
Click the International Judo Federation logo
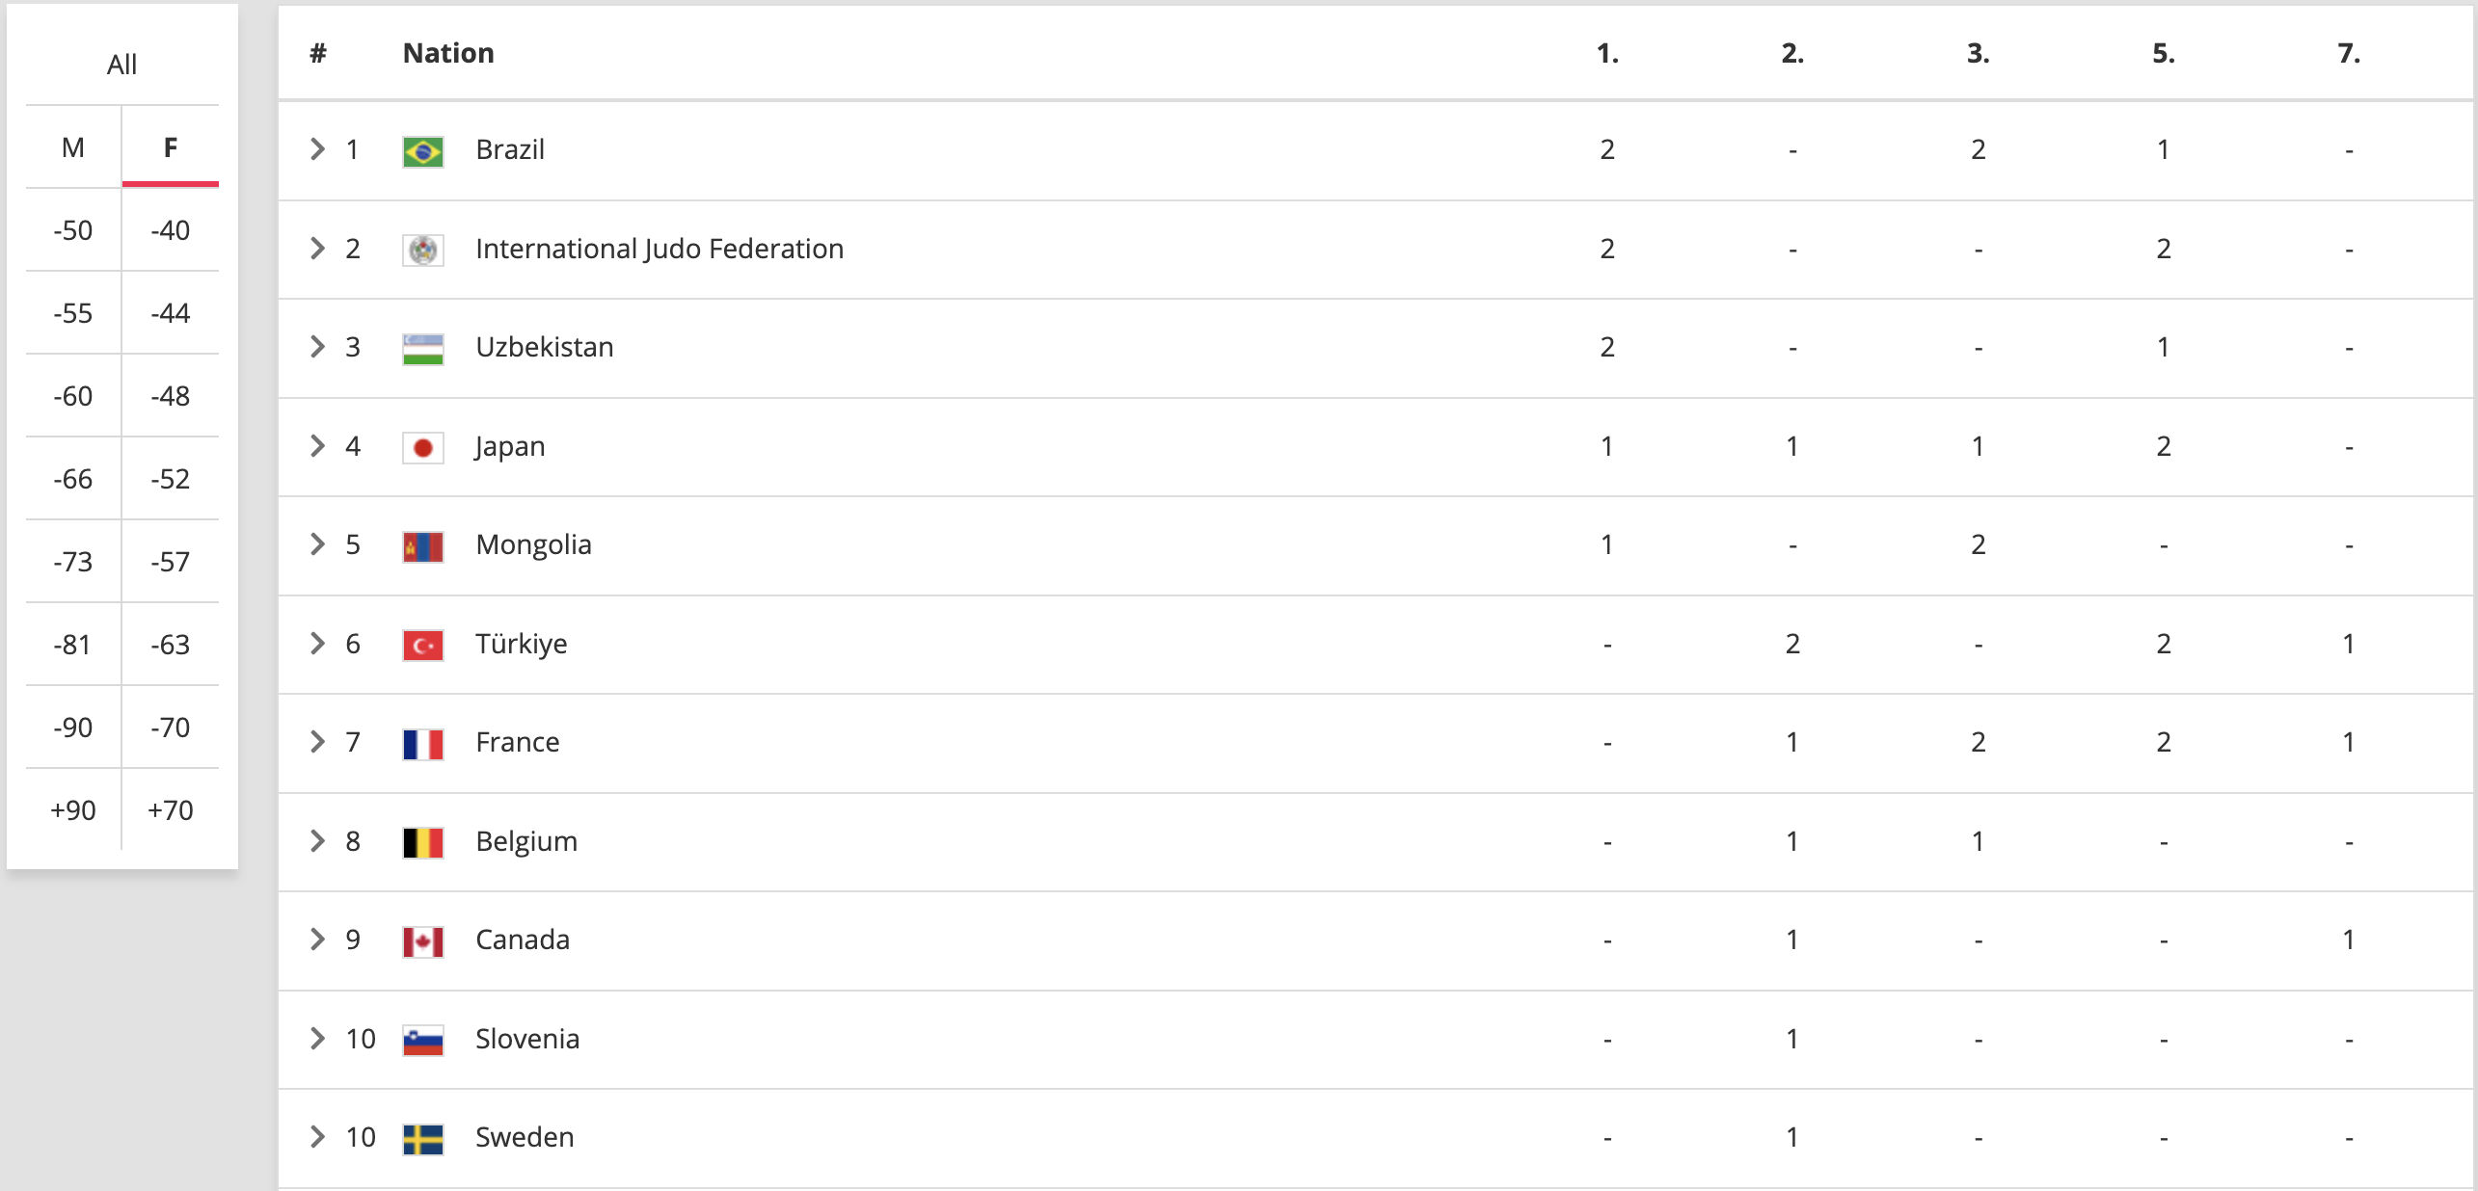coord(422,251)
